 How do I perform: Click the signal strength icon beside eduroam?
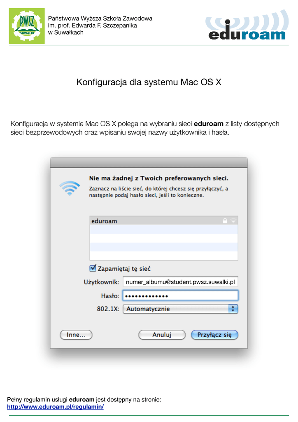coord(233,221)
